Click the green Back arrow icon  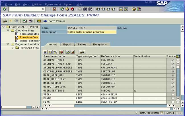coord(62,9)
